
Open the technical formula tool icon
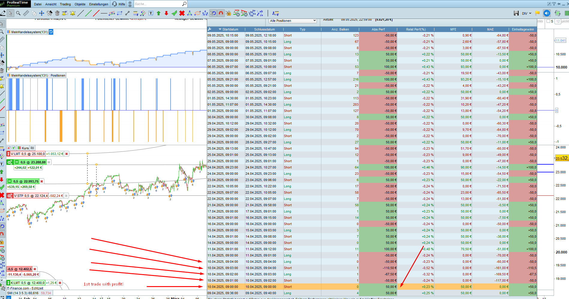coord(276,13)
